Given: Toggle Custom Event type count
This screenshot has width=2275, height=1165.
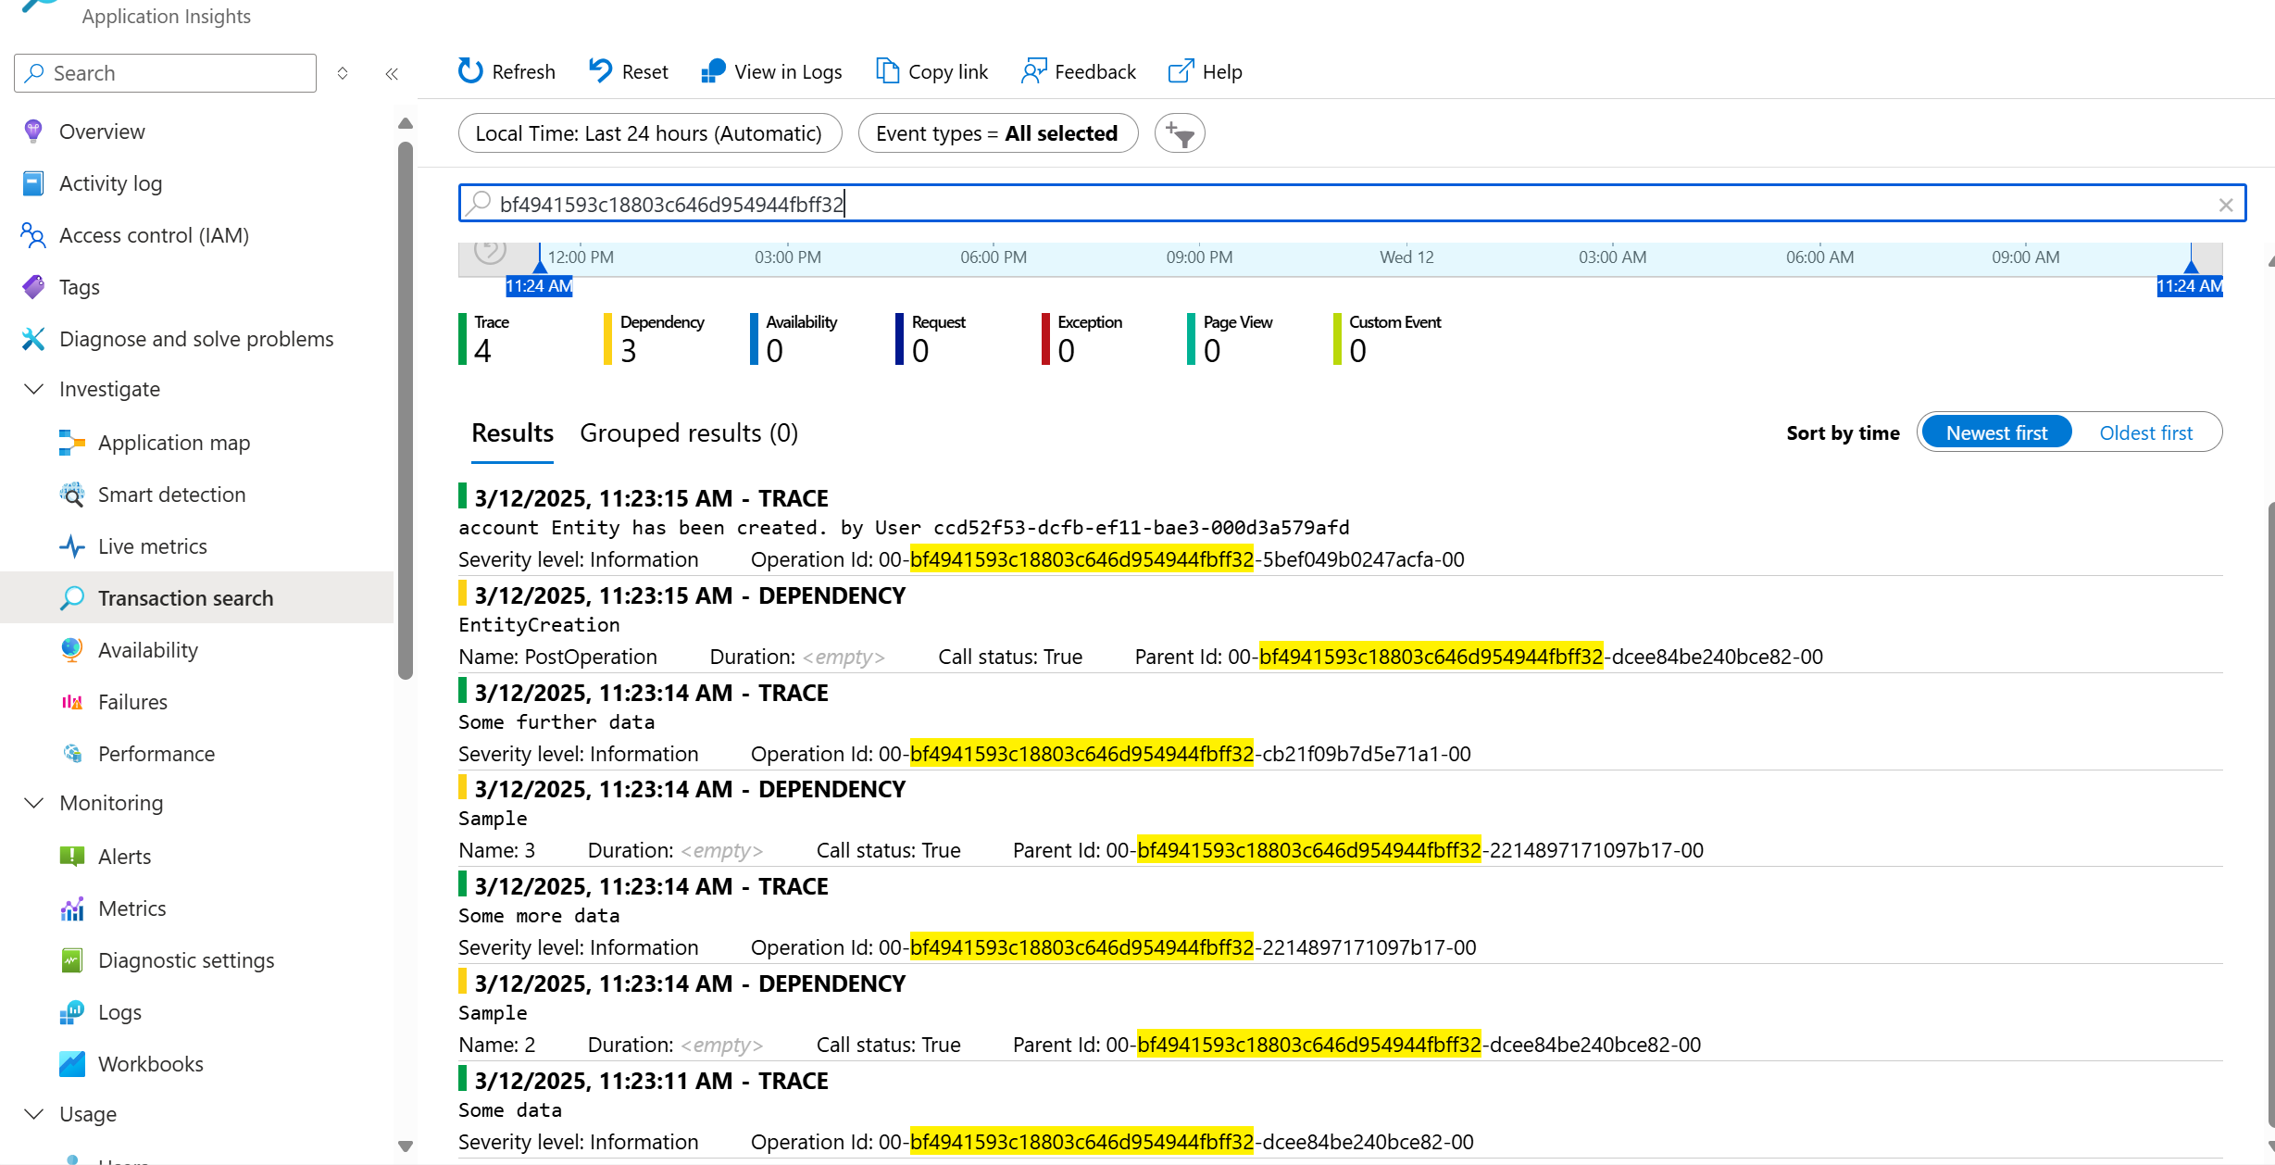Looking at the screenshot, I should 1387,339.
